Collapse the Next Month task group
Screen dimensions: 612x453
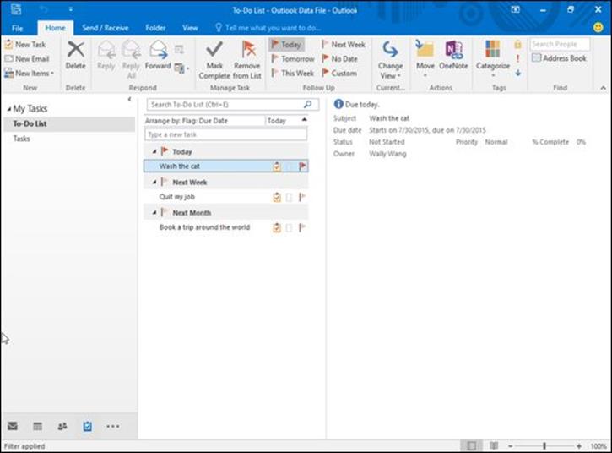point(154,213)
